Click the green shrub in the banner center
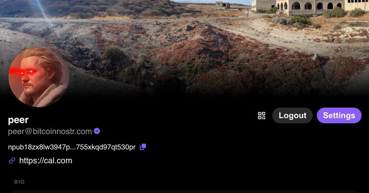This screenshot has width=369, height=193. click(x=114, y=53)
